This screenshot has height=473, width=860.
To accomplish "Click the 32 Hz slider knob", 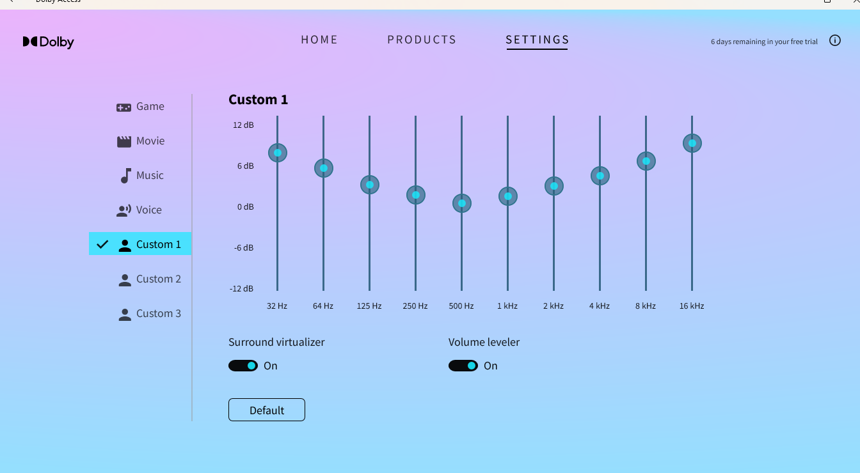I will 278,153.
